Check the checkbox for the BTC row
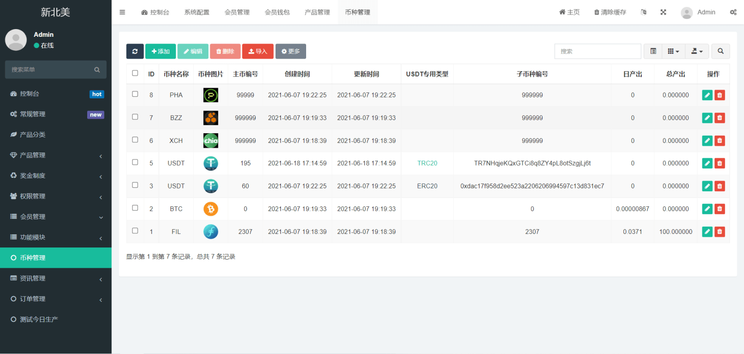The image size is (744, 354). tap(135, 209)
